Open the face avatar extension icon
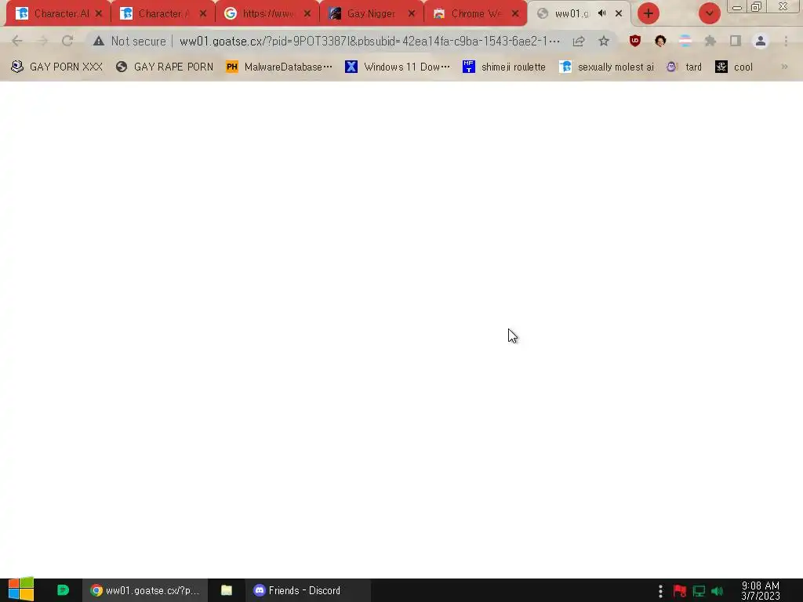The height and width of the screenshot is (602, 803). click(660, 41)
